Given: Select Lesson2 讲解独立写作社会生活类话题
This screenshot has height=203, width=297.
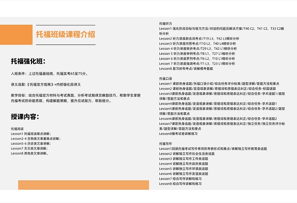Looking at the screenshot, I should pos(187,154).
